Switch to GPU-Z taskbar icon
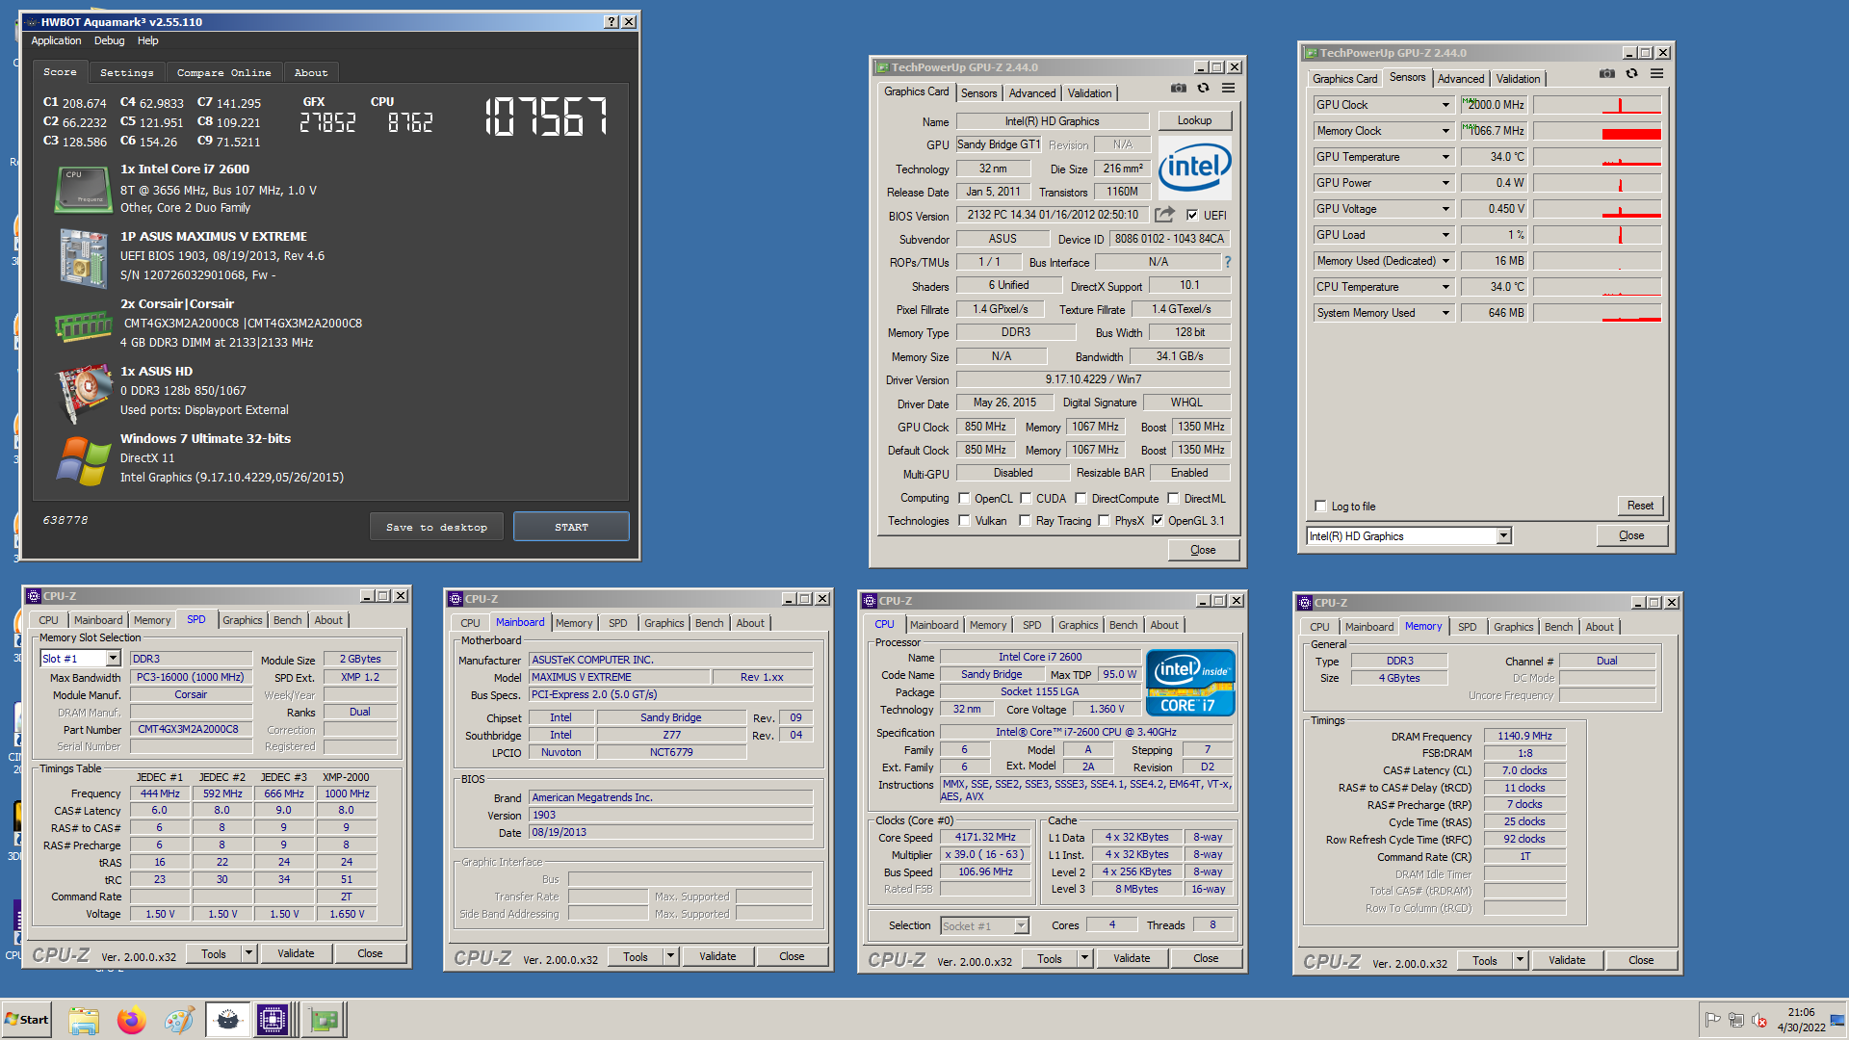The width and height of the screenshot is (1849, 1040). click(324, 1020)
